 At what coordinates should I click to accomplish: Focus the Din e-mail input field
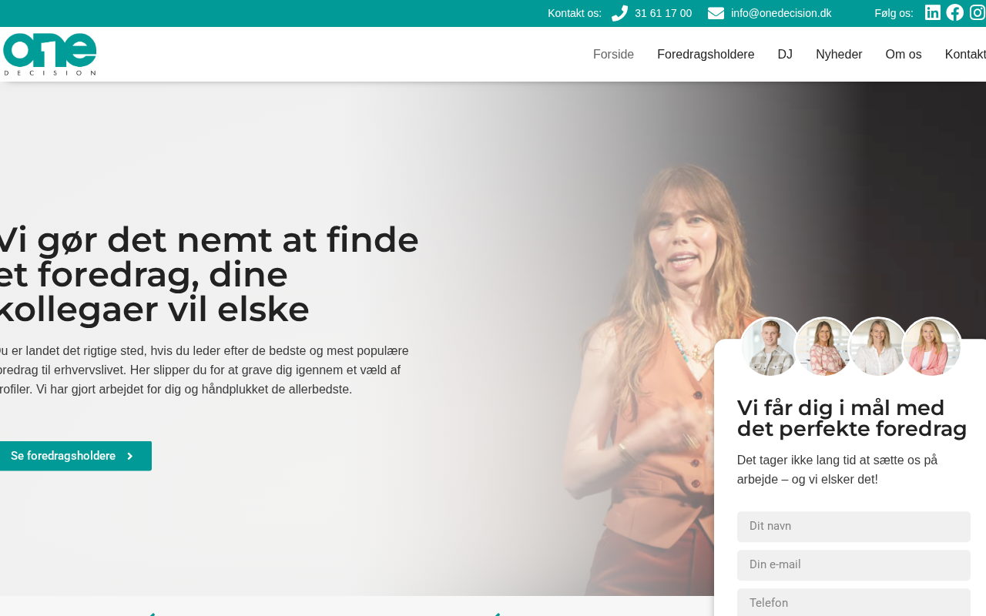coord(854,565)
